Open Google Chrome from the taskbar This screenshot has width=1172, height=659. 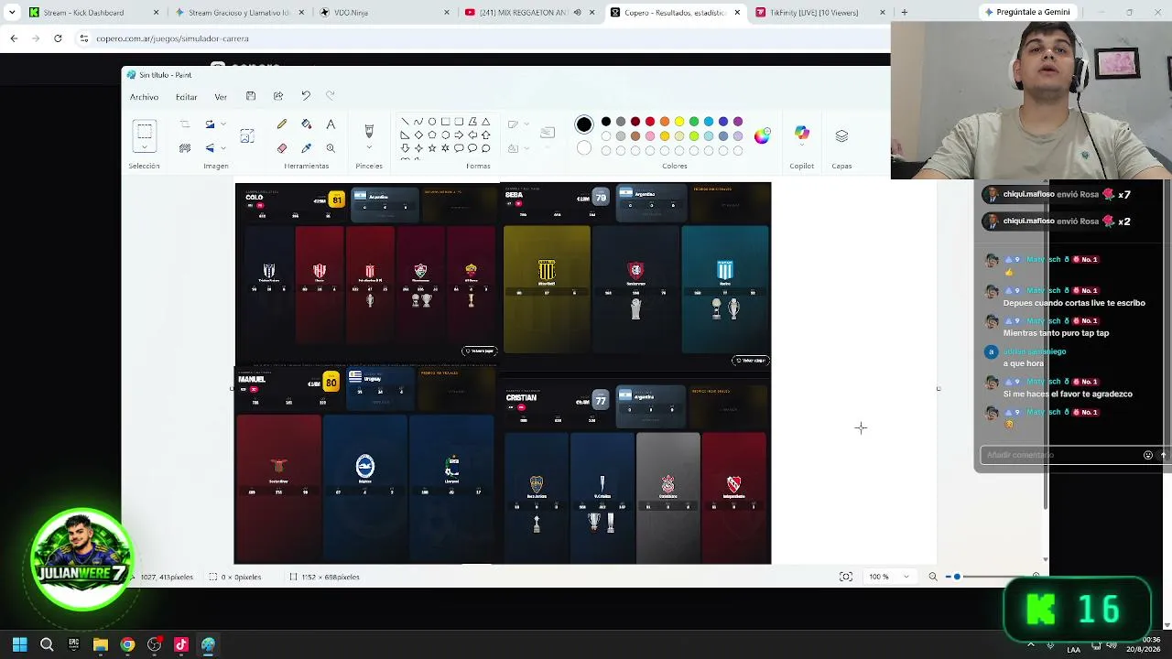(x=127, y=644)
